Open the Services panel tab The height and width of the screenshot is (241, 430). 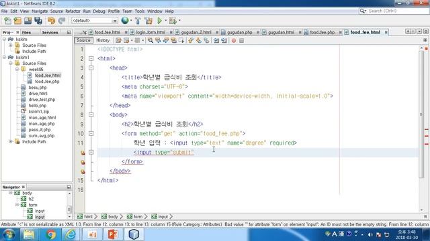(50, 32)
